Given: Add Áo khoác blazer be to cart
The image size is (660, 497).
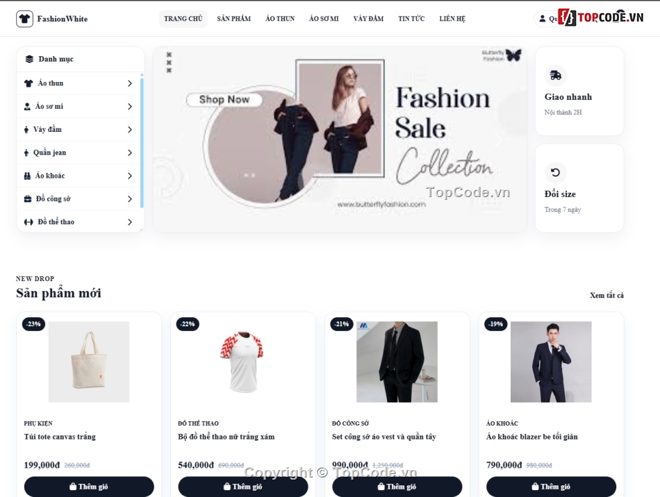Looking at the screenshot, I should 551,487.
